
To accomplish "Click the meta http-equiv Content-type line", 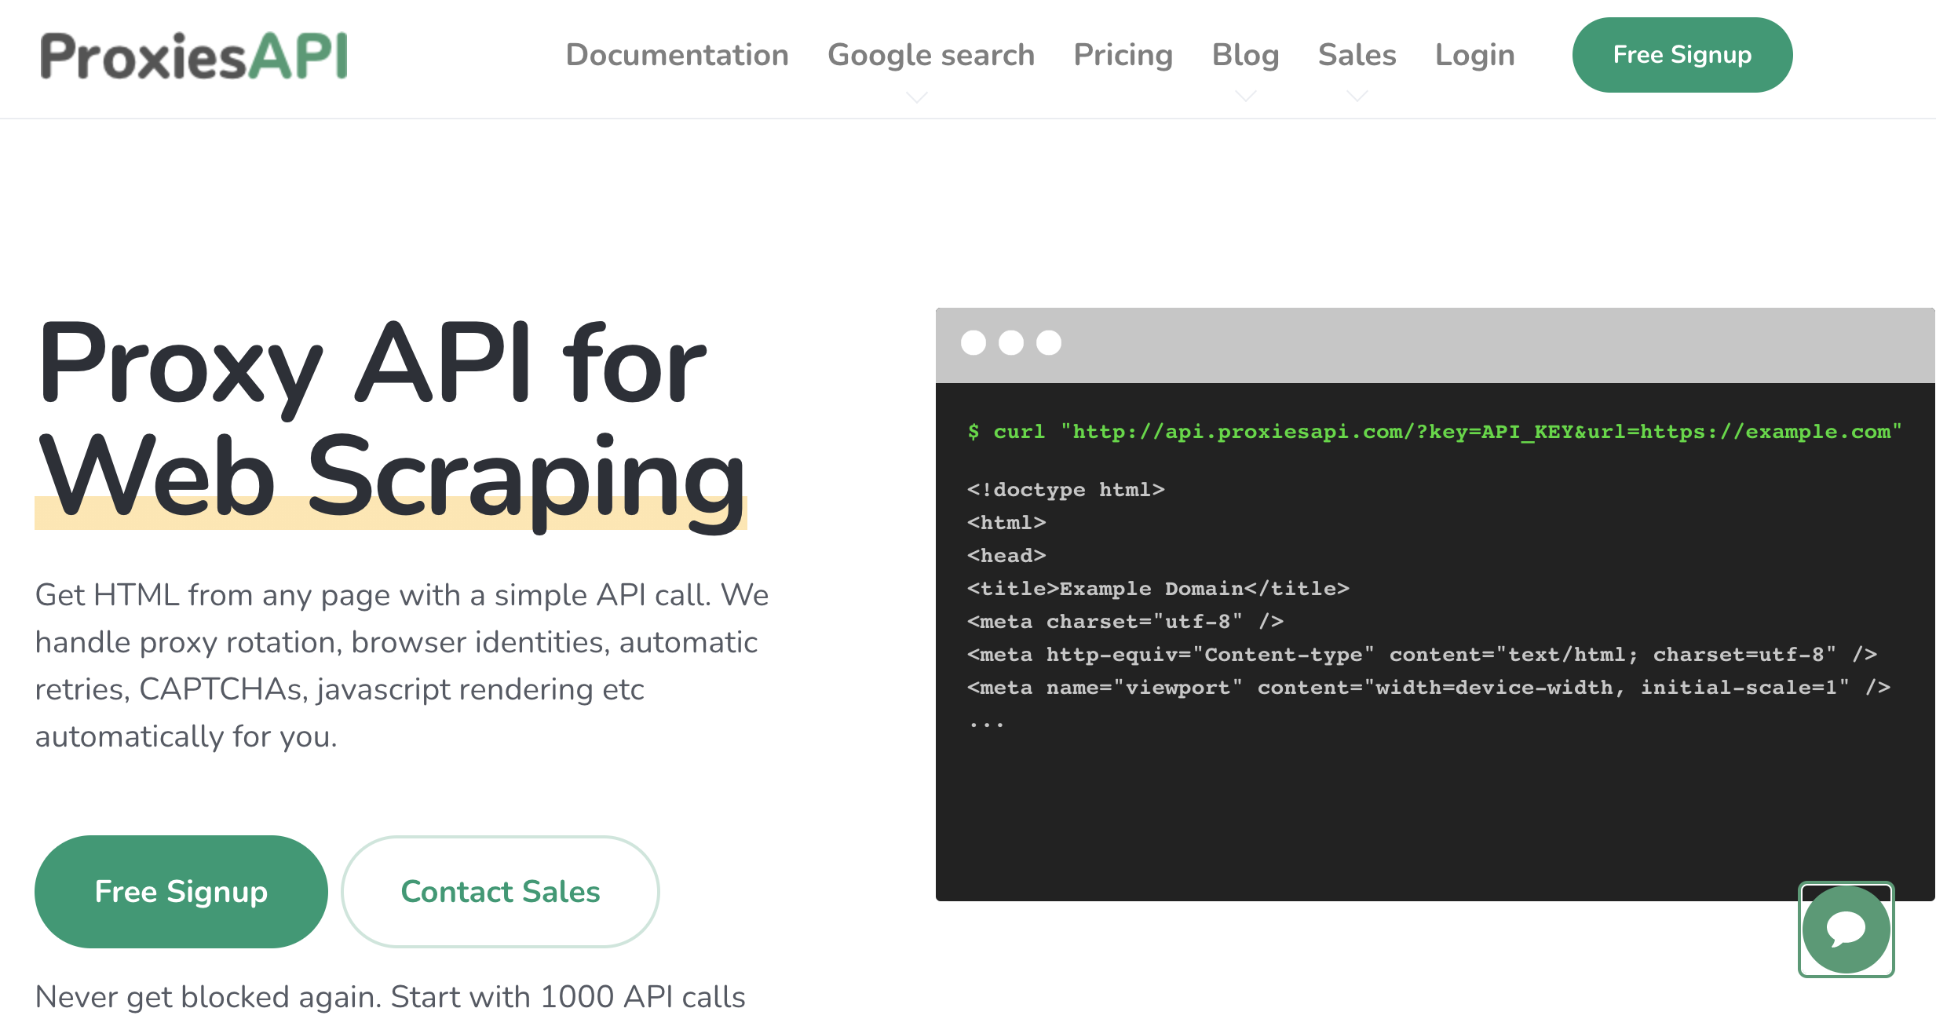I will pos(1422,655).
